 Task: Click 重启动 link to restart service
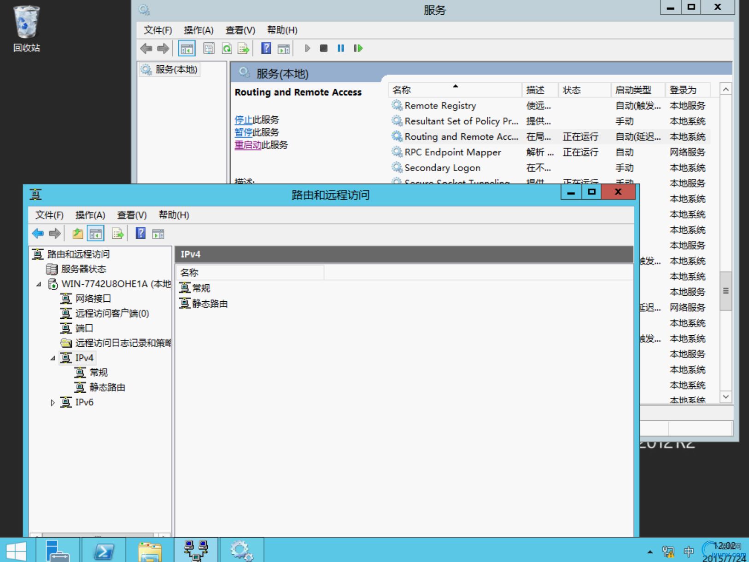pos(248,145)
